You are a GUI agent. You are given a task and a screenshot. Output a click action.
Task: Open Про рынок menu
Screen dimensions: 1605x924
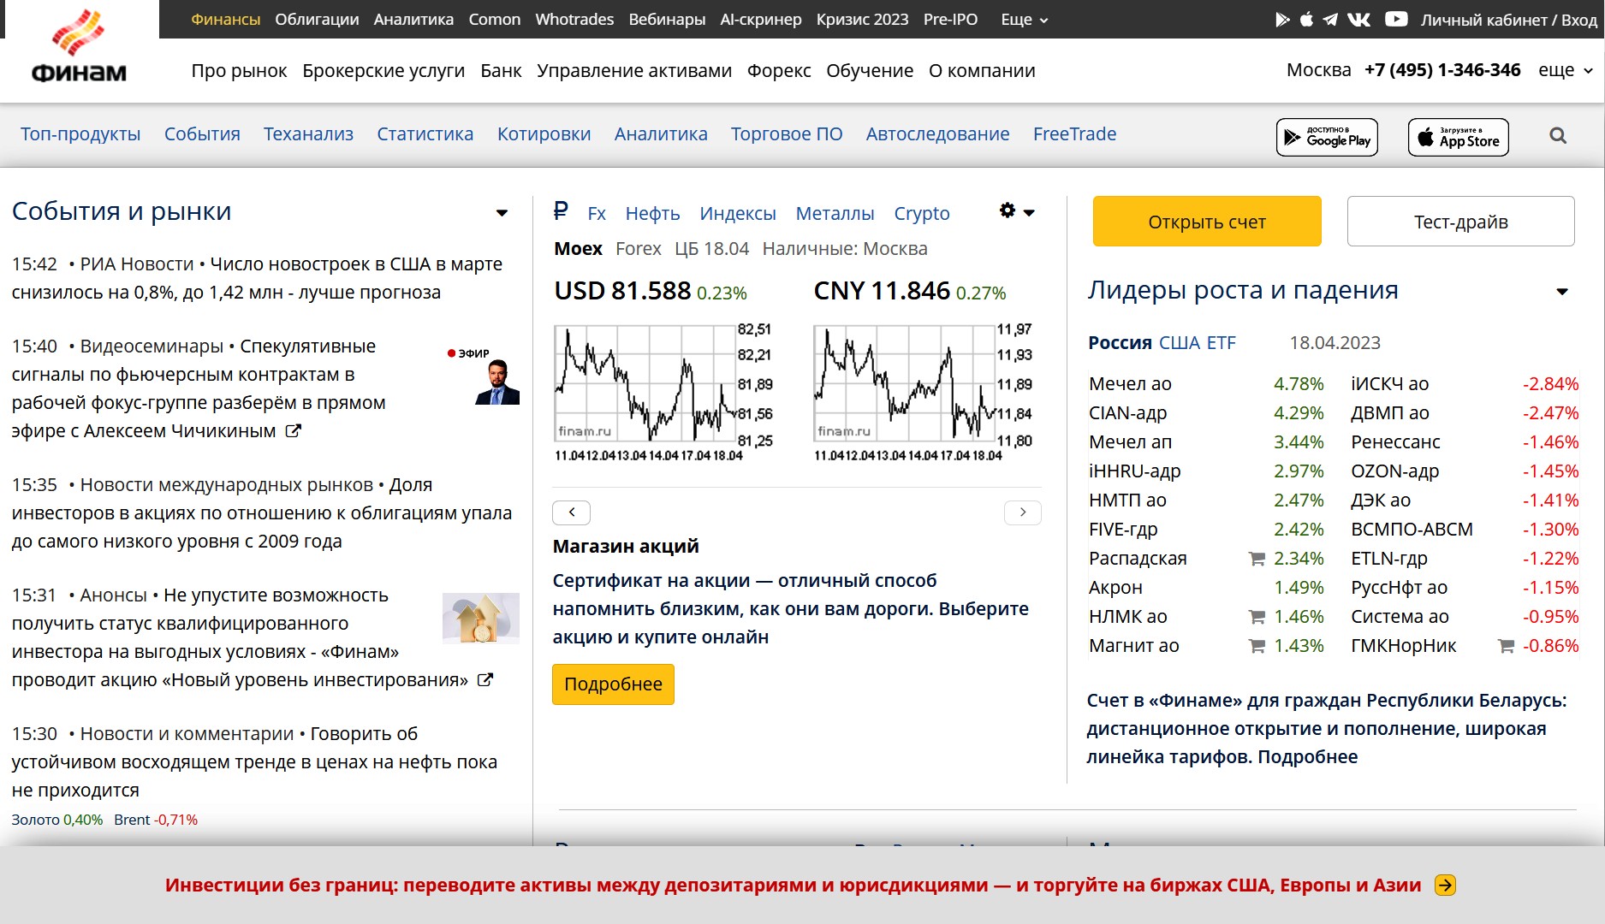click(x=239, y=70)
